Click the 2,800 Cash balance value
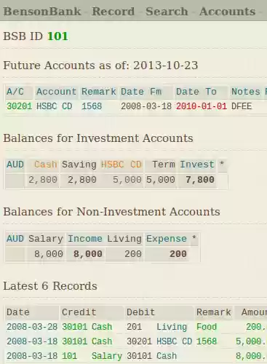 (43, 180)
